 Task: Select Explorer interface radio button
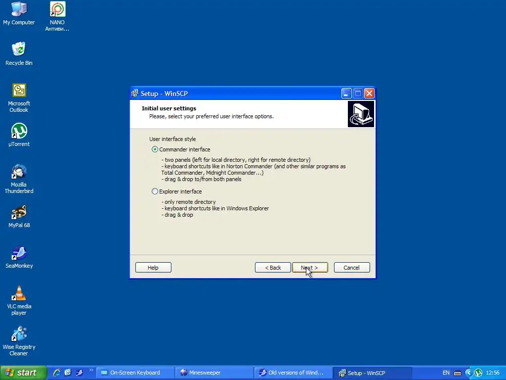click(x=155, y=191)
